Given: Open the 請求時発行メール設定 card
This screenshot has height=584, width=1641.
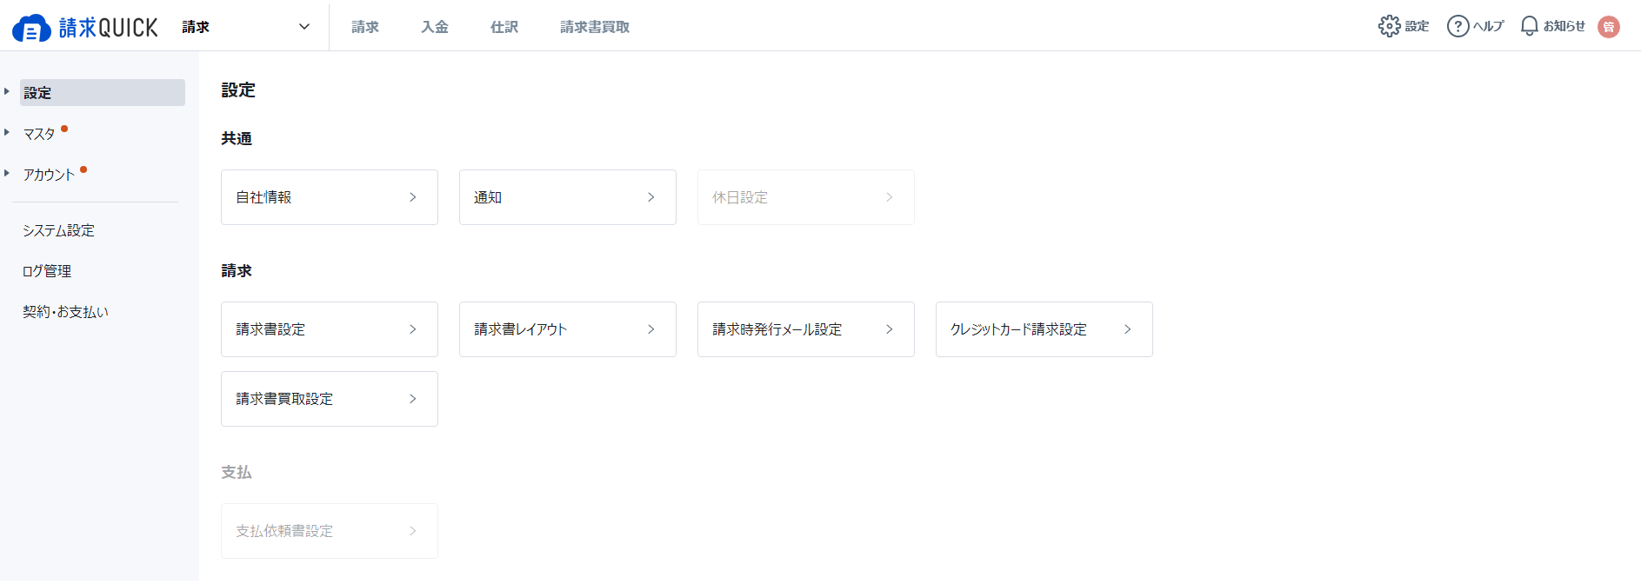Looking at the screenshot, I should [x=806, y=329].
